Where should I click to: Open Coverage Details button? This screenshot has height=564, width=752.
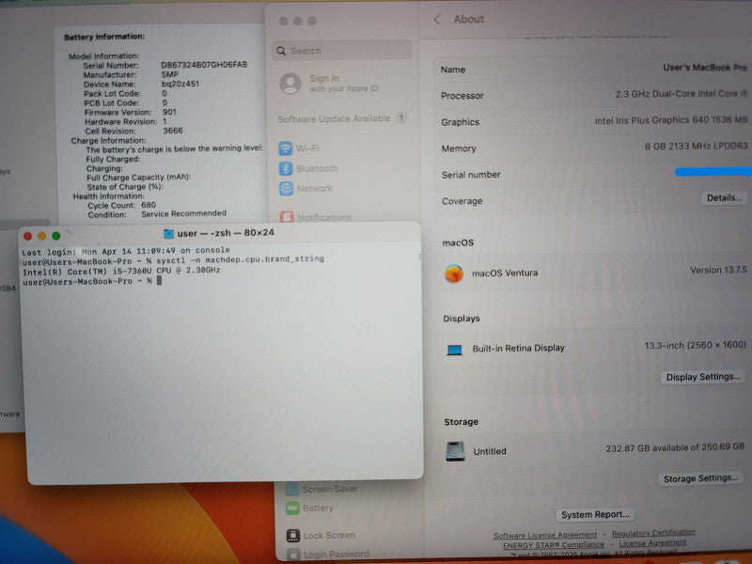[x=724, y=198]
